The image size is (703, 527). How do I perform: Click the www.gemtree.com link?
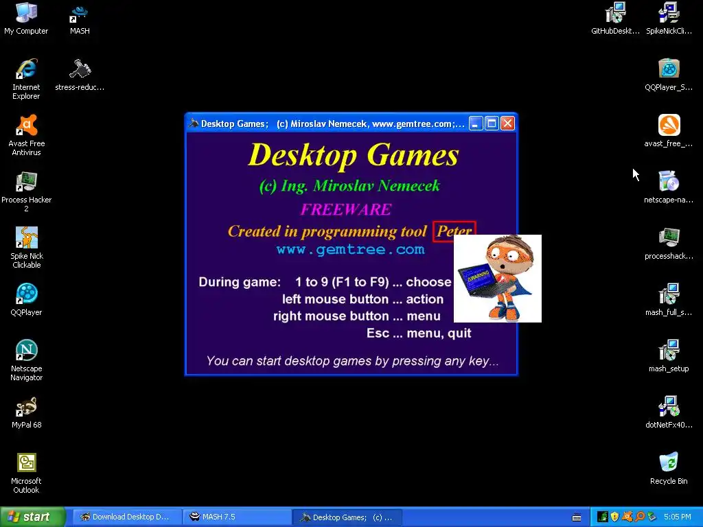350,249
